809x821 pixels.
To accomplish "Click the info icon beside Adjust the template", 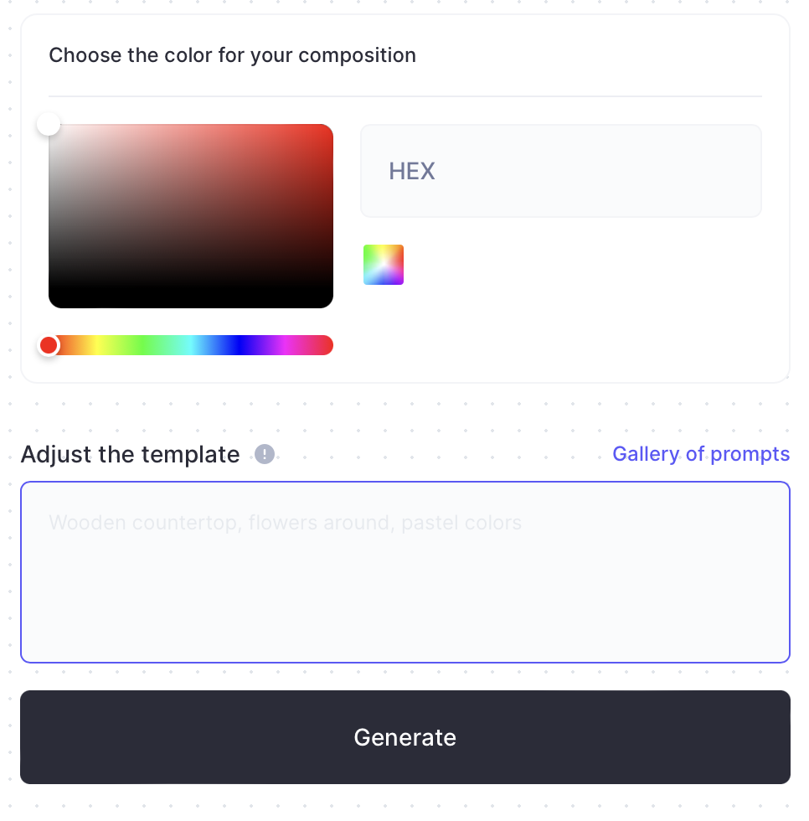I will tap(265, 454).
